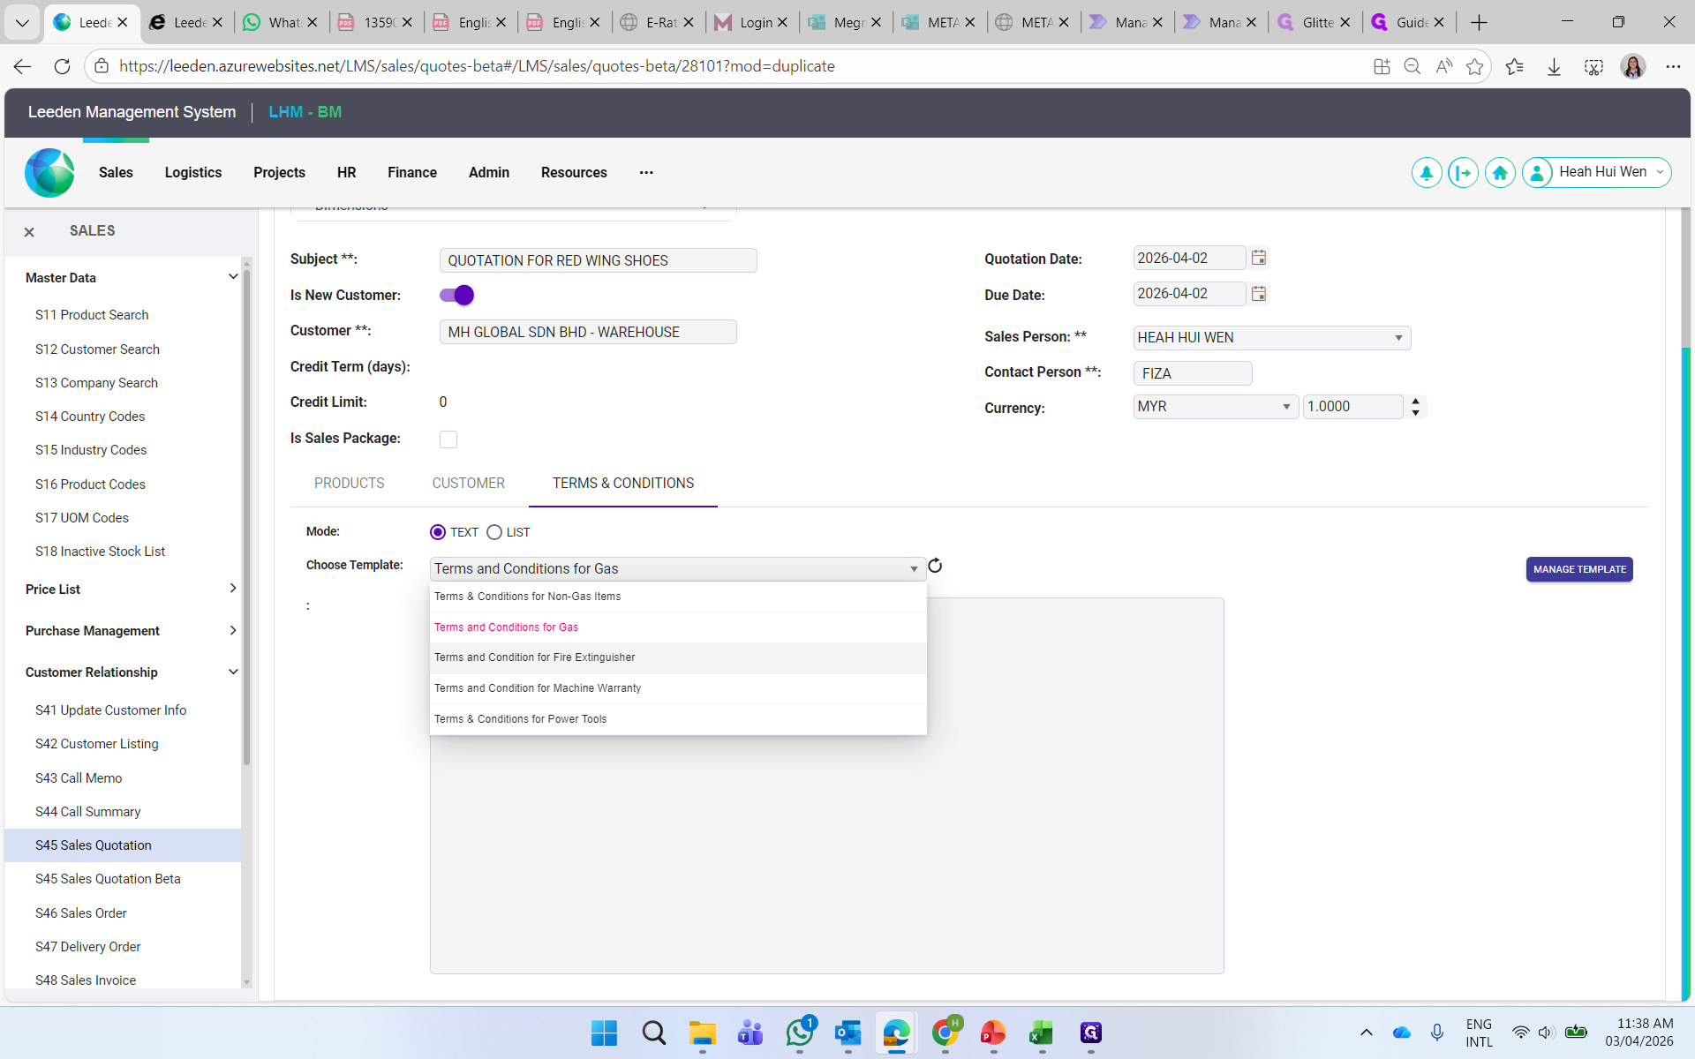Open Excel from the taskbar
The image size is (1695, 1059).
click(1042, 1033)
